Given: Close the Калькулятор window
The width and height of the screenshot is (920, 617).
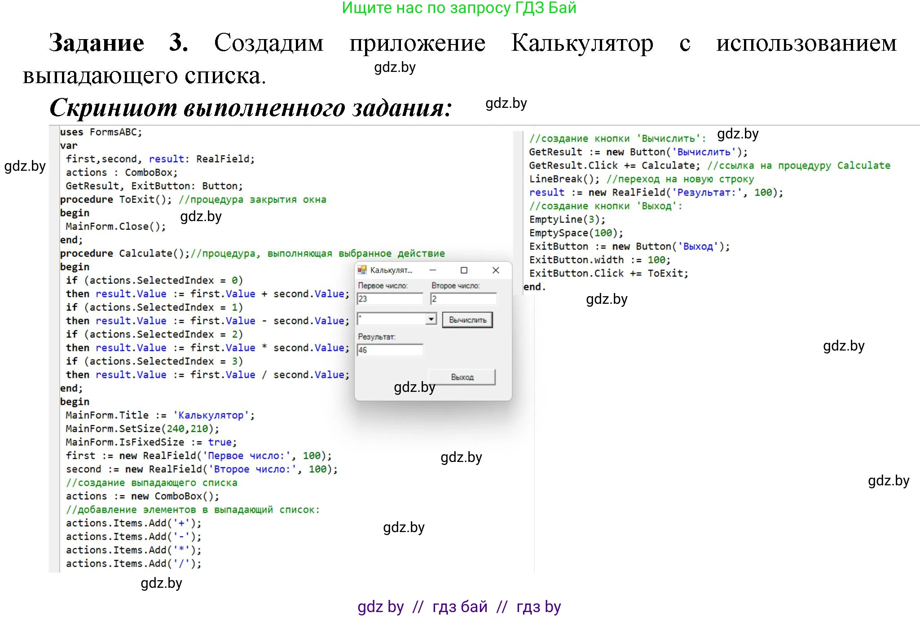Looking at the screenshot, I should [496, 270].
